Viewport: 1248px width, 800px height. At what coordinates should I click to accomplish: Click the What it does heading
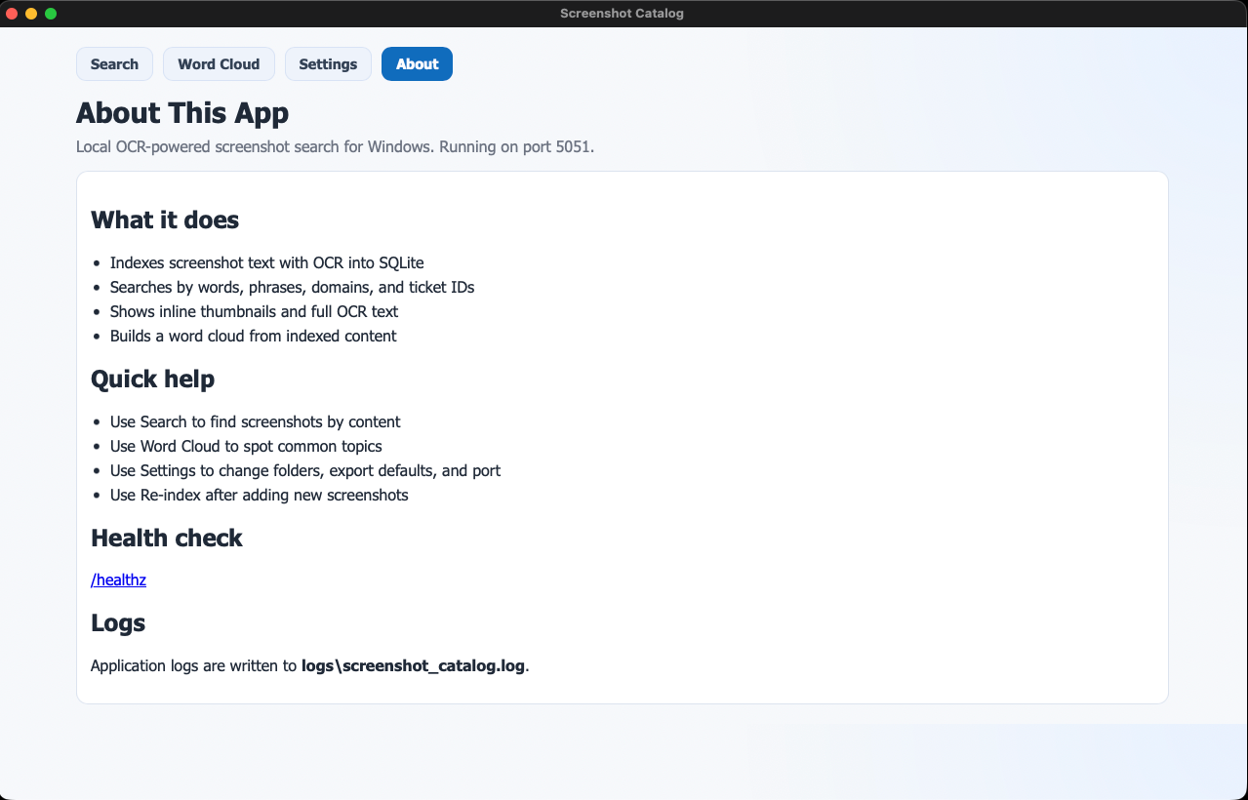(165, 220)
